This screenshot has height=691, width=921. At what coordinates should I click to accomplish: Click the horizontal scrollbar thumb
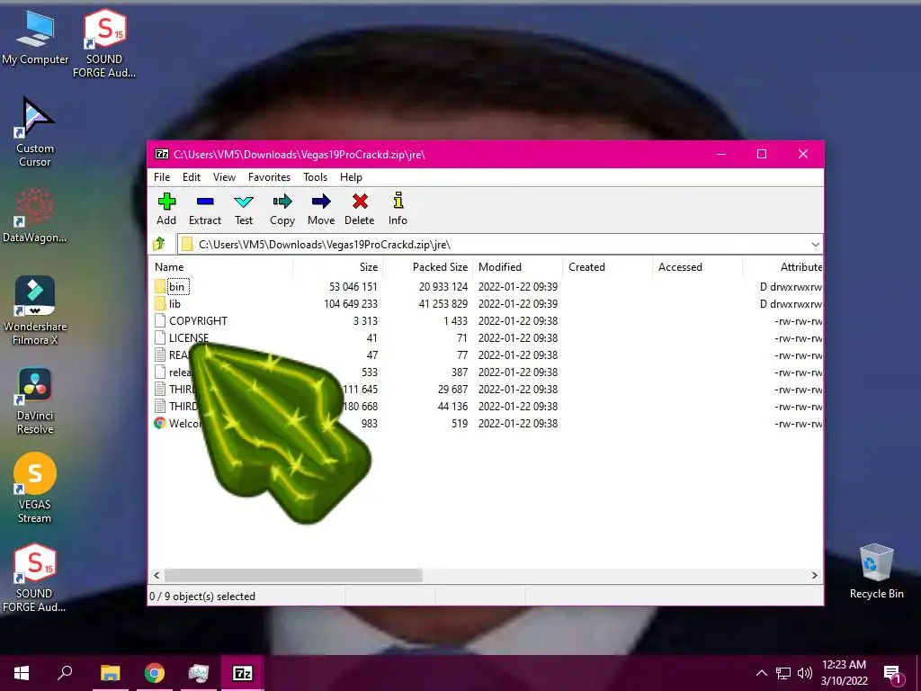(x=293, y=575)
